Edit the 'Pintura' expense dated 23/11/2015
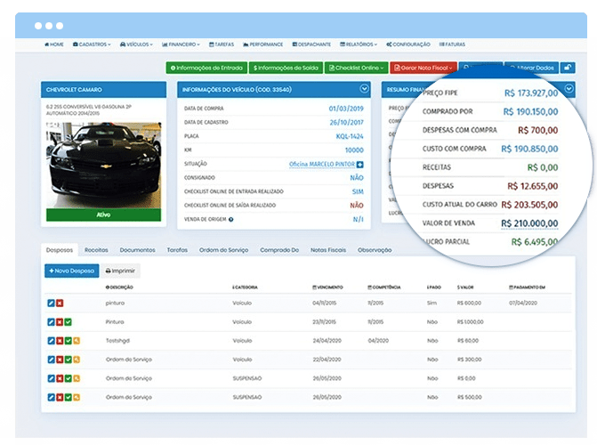Viewport: 597px width, 445px height. point(51,322)
